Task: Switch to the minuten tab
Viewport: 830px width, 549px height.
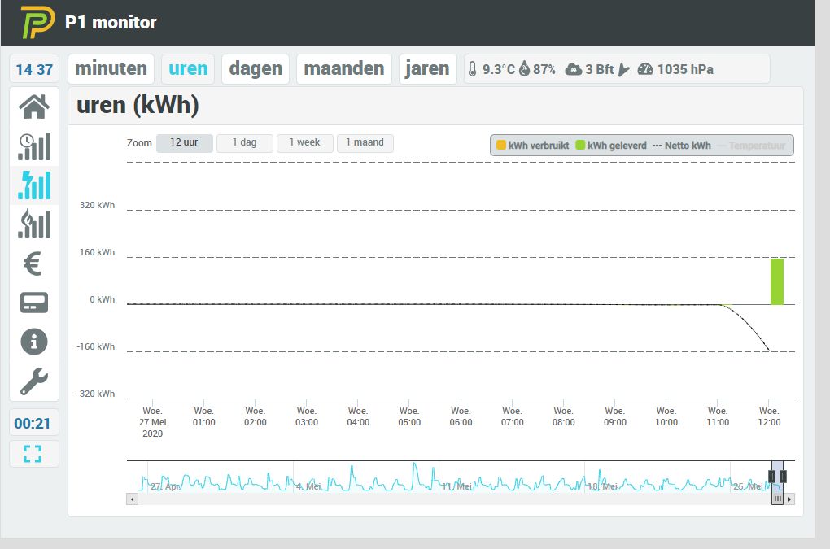Action: pyautogui.click(x=111, y=69)
